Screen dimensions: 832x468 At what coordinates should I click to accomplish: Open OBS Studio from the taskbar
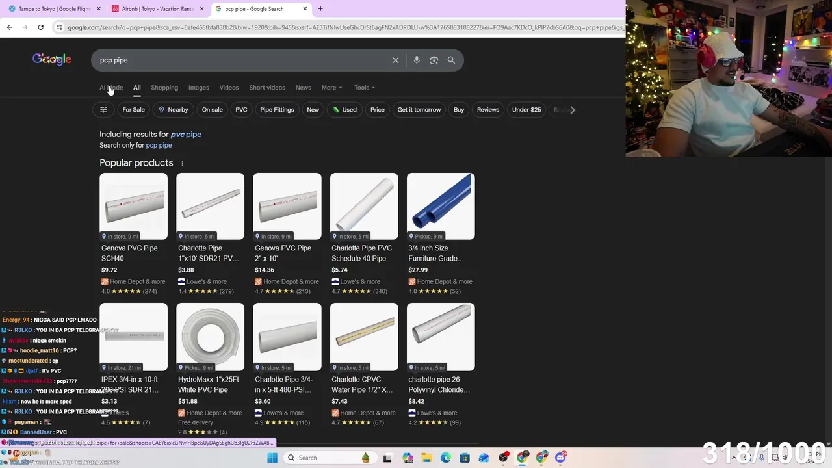(503, 458)
